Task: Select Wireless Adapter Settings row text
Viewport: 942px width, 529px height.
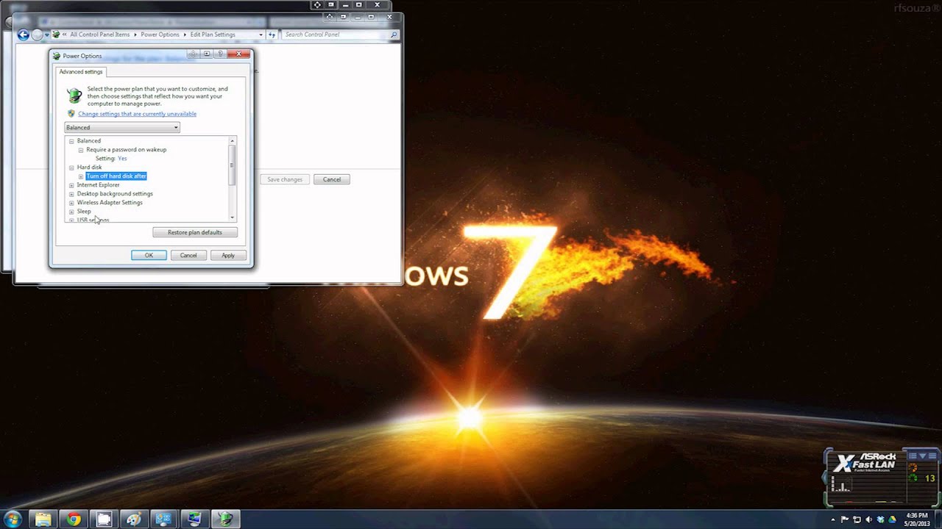Action: pyautogui.click(x=110, y=203)
